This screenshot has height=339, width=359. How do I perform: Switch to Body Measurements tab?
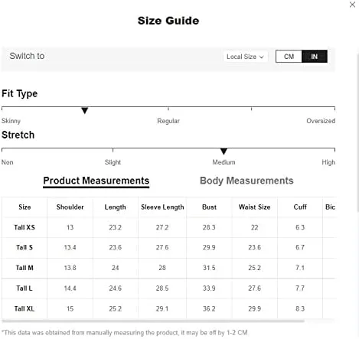tap(246, 181)
